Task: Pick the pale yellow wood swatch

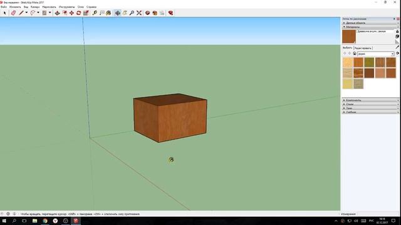Action: pos(348,84)
